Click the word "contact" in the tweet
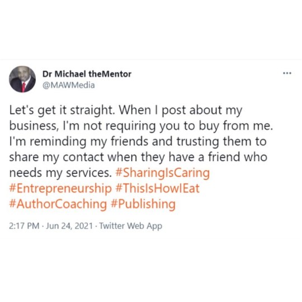 (x=83, y=157)
